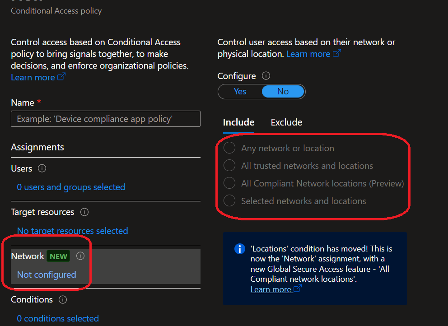Click info icon next to Configure
Image resolution: width=448 pixels, height=326 pixels.
tap(266, 76)
